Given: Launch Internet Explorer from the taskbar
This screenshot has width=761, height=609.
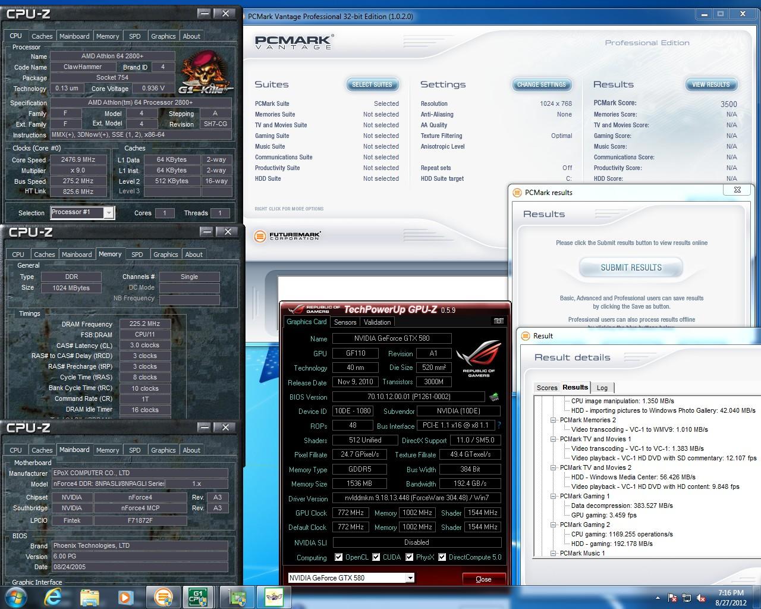Looking at the screenshot, I should [x=53, y=597].
